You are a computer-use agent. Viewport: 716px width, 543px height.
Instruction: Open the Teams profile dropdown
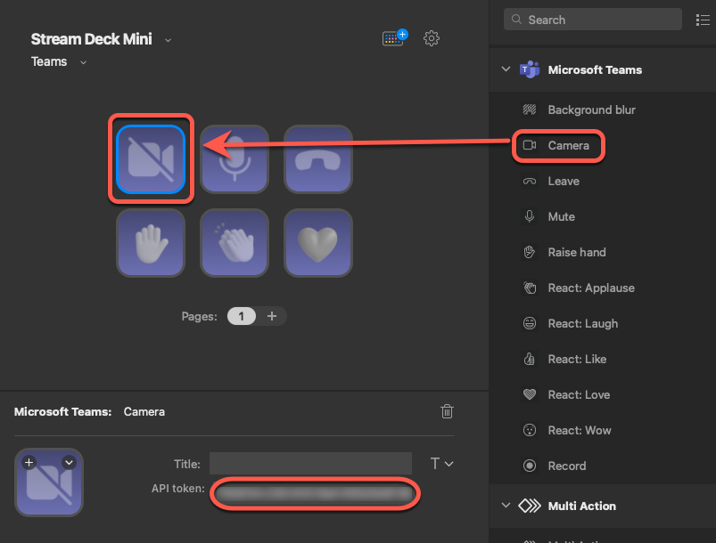point(83,61)
